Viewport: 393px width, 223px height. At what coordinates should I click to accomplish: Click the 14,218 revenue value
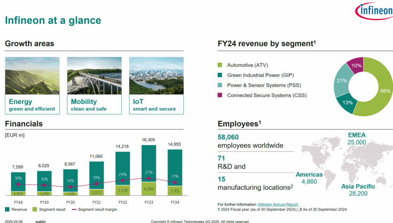coord(122,146)
